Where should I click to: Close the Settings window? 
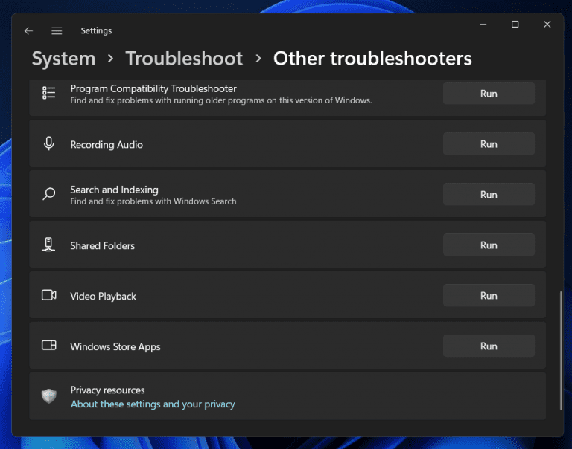[547, 25]
